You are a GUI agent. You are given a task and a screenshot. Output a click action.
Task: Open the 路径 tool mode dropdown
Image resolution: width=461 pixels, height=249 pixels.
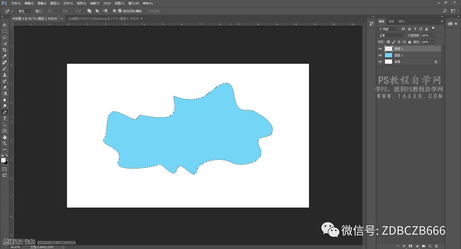(x=25, y=11)
